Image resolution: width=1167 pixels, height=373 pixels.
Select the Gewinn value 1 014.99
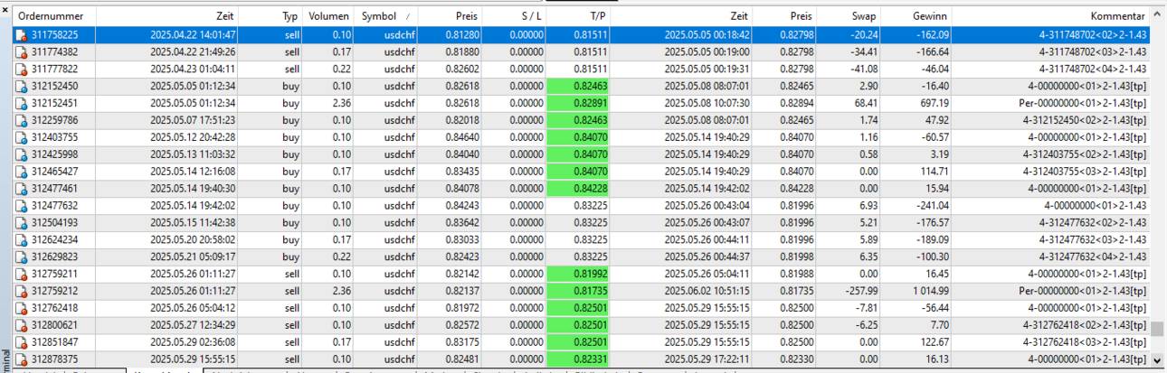[928, 291]
